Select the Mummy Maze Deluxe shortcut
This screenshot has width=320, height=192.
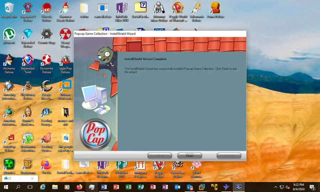(159, 12)
